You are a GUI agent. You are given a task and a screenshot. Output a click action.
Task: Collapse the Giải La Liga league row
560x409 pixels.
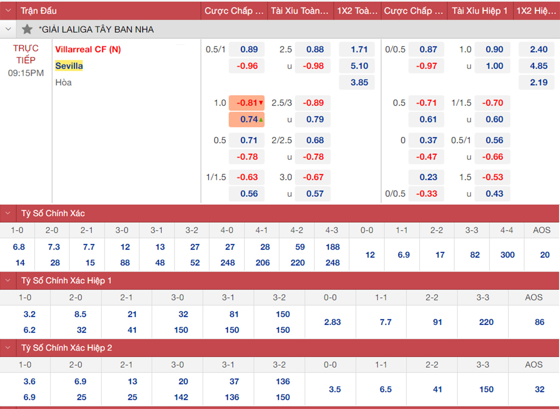pyautogui.click(x=8, y=29)
